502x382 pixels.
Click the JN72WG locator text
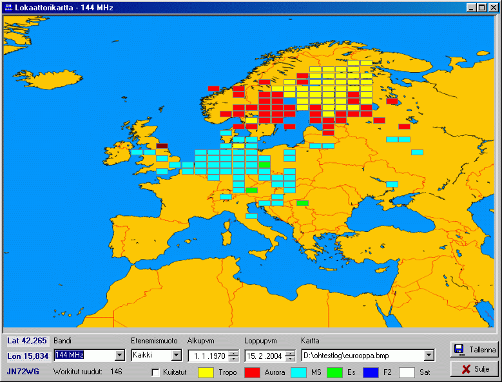(x=23, y=372)
